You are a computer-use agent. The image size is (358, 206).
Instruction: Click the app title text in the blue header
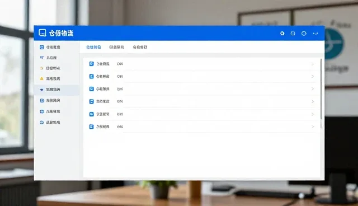pyautogui.click(x=61, y=33)
